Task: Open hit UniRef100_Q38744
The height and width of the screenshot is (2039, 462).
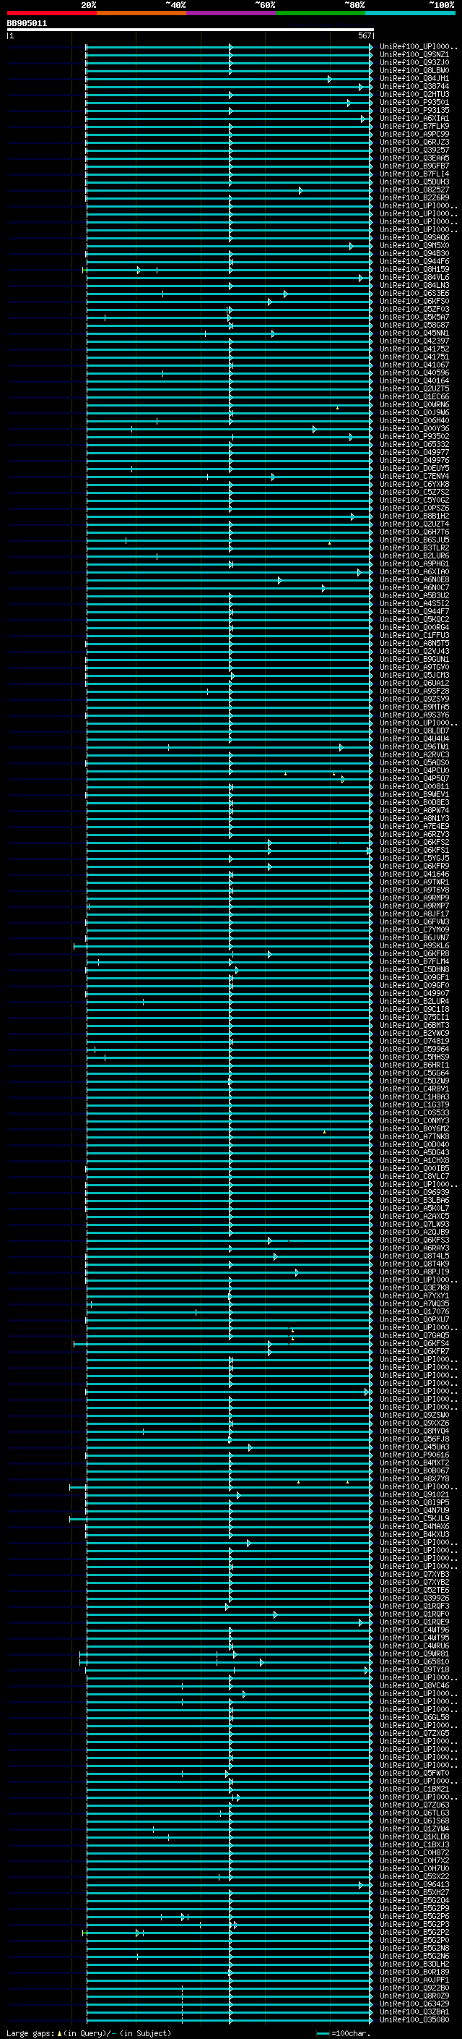Action: (414, 86)
